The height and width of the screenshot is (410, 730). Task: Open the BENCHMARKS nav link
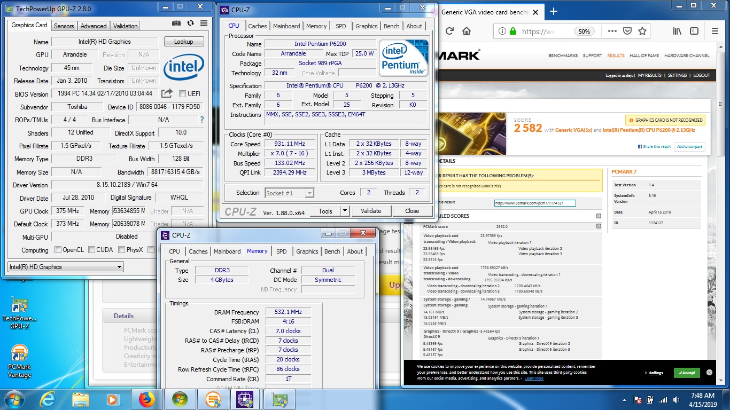(563, 56)
